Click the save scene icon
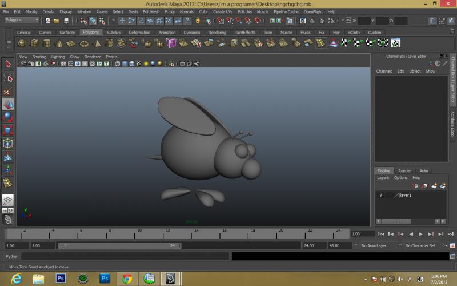 [x=66, y=21]
